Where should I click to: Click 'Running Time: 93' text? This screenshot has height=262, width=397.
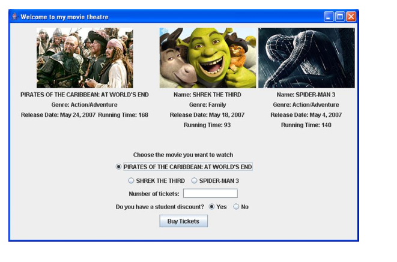coord(207,125)
